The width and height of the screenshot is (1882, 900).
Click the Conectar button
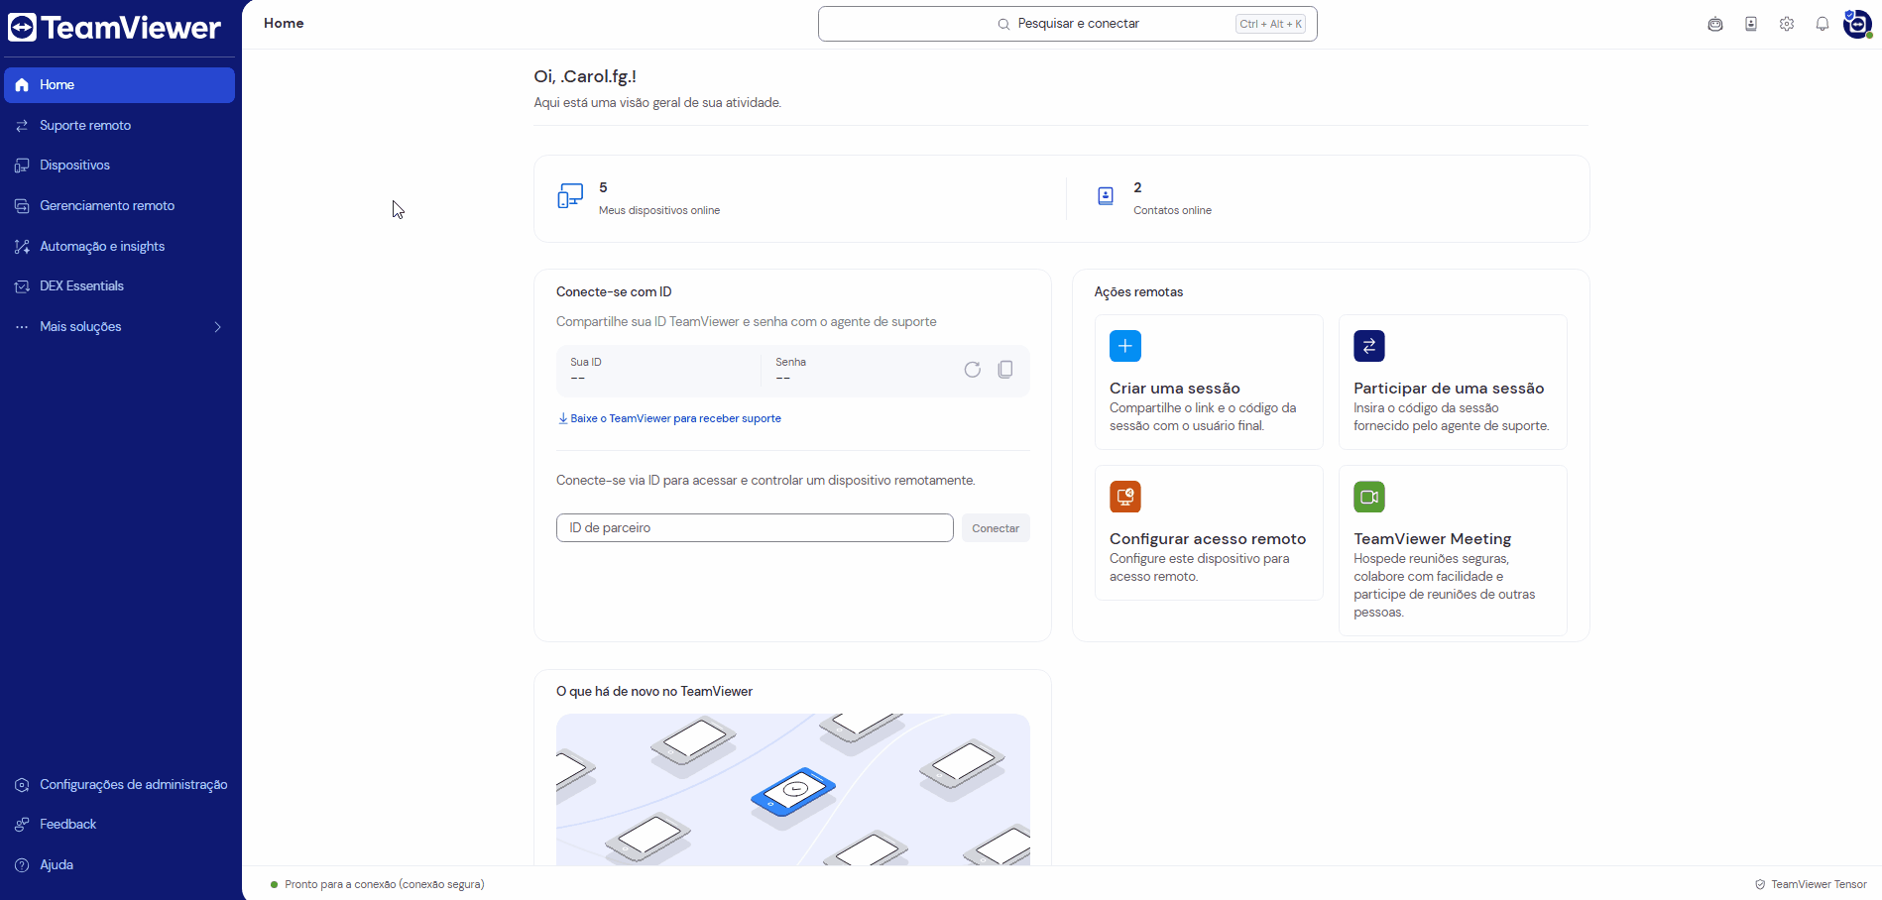(996, 528)
